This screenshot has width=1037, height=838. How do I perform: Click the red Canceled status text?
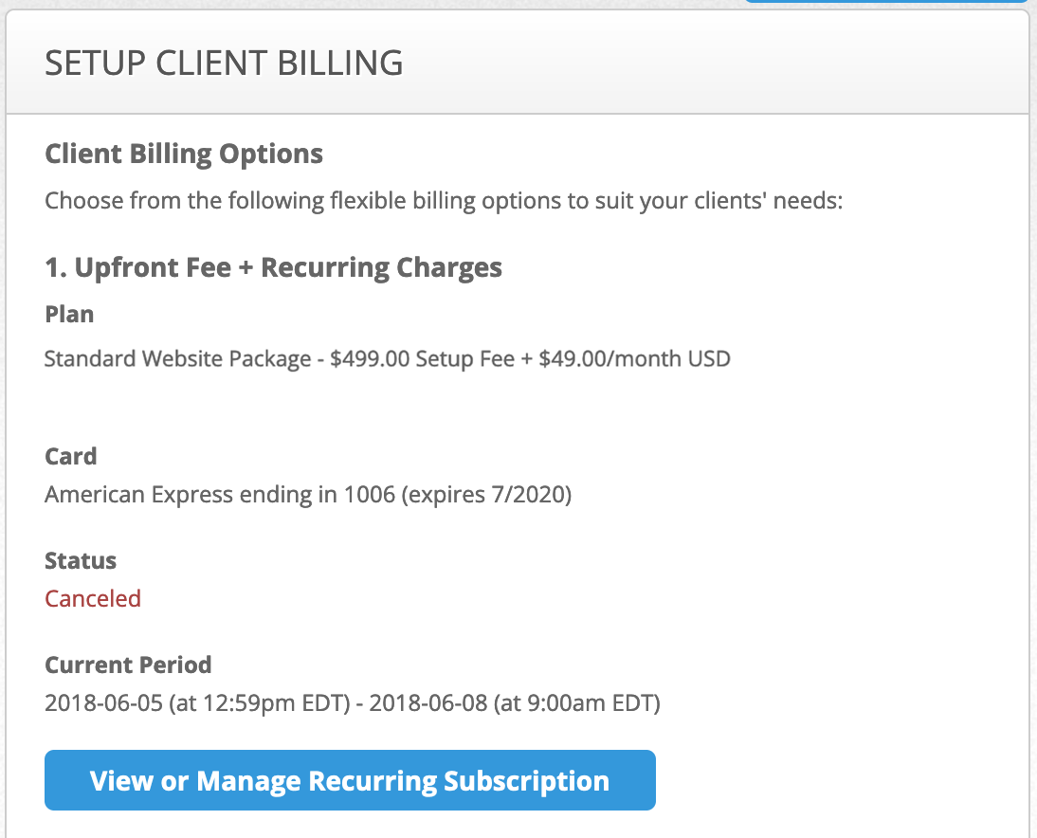coord(93,599)
